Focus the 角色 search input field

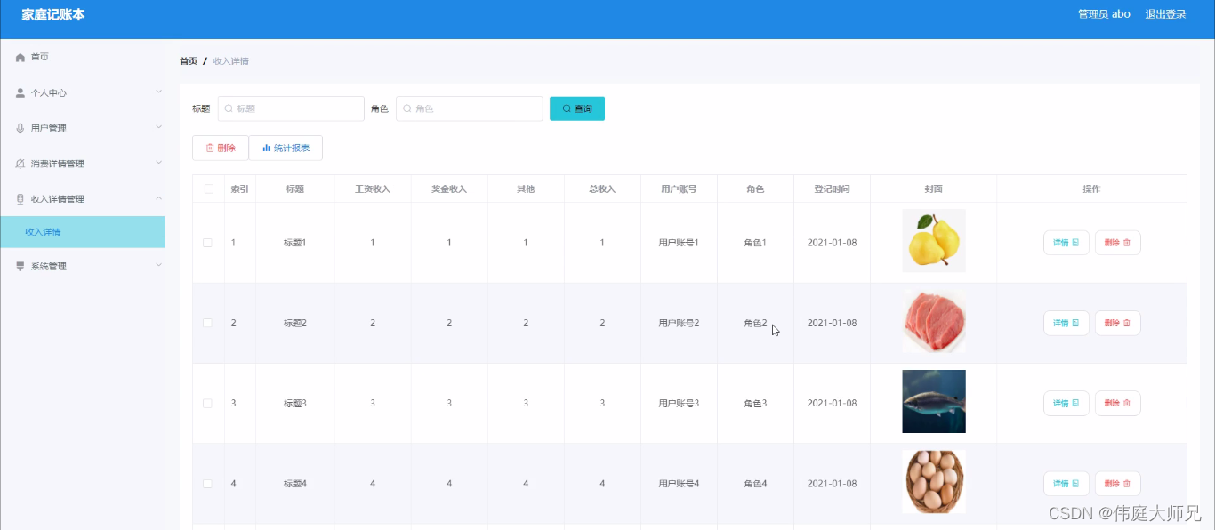[x=470, y=108]
